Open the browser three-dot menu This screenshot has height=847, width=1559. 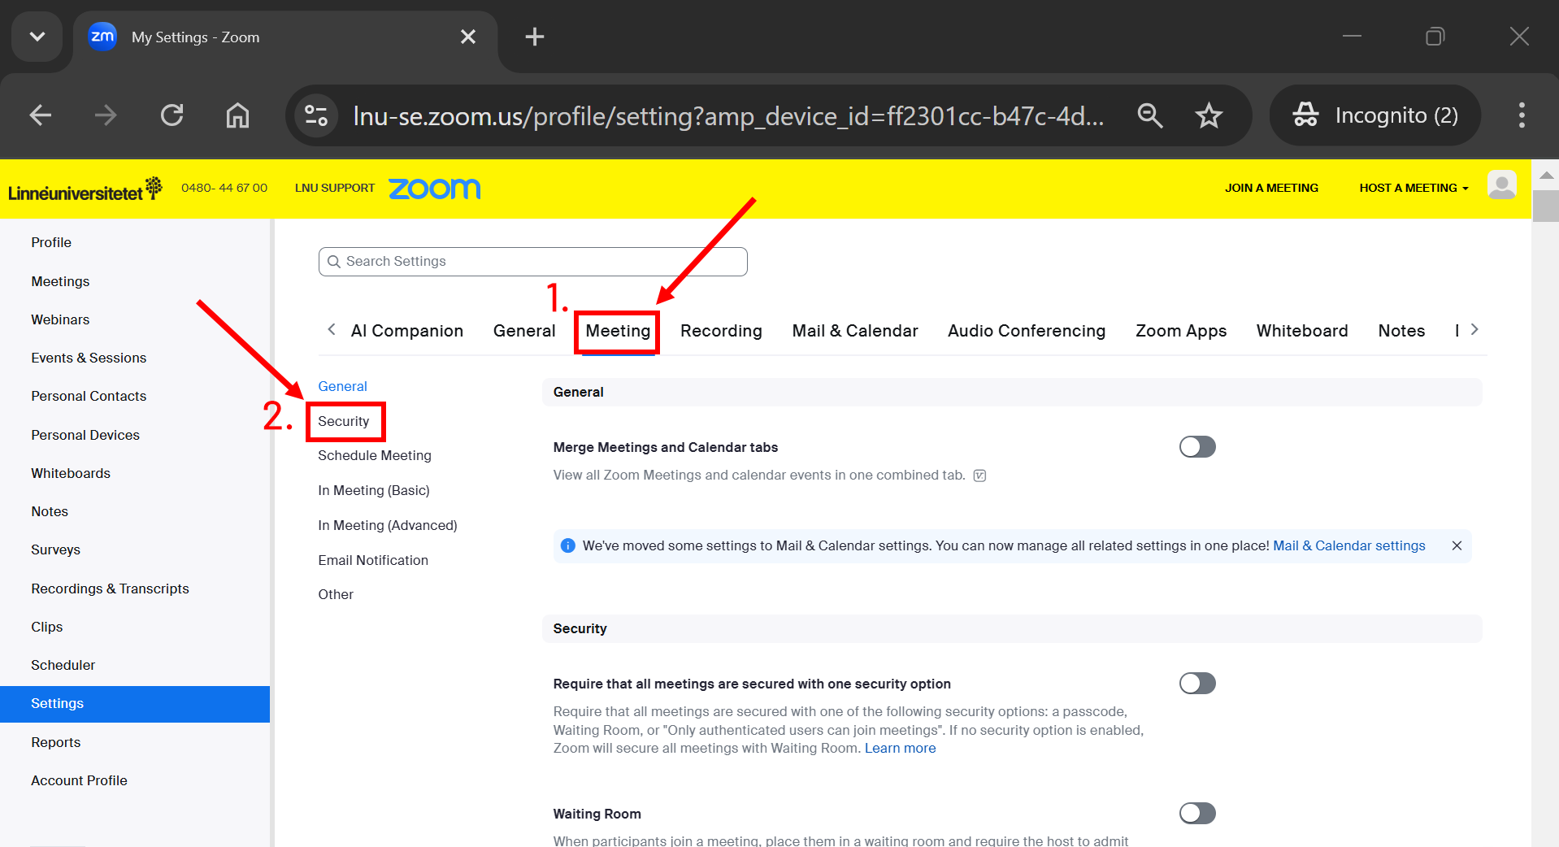pyautogui.click(x=1522, y=115)
